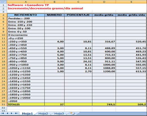
Task: Click next sheet navigation arrow
Action: coord(12,113)
